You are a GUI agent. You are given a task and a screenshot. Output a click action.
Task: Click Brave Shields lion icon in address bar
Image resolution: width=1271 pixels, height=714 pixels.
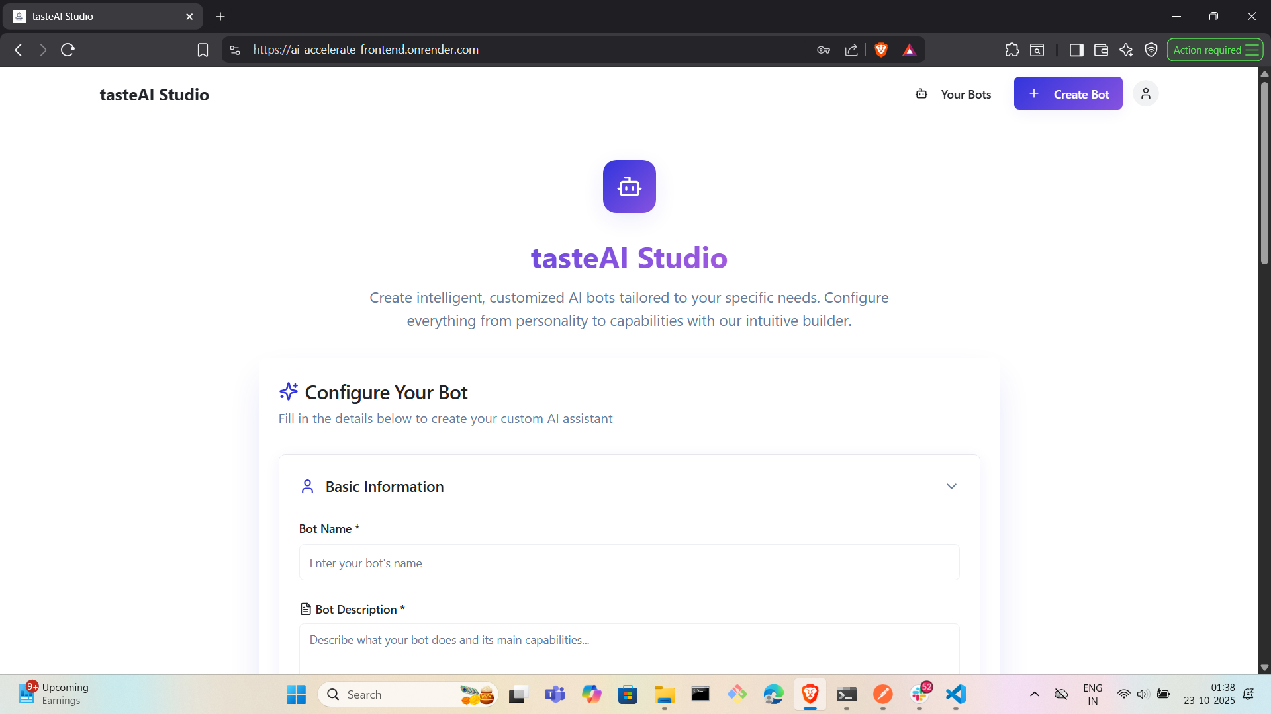pos(881,50)
